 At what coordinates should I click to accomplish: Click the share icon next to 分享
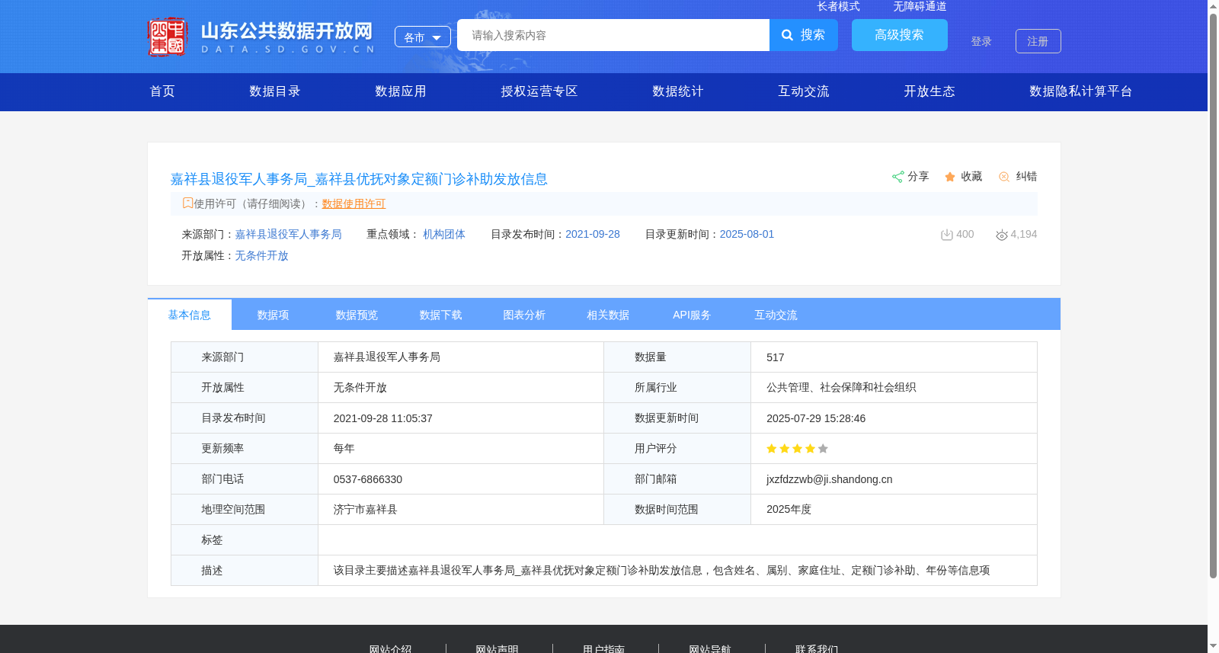pos(897,177)
